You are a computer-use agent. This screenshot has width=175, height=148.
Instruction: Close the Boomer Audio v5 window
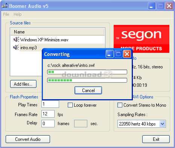click(169, 6)
